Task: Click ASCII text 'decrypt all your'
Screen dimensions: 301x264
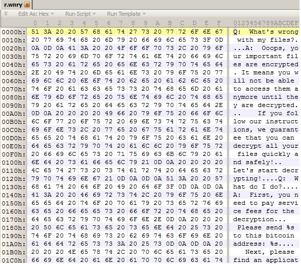Action: pyautogui.click(x=266, y=146)
